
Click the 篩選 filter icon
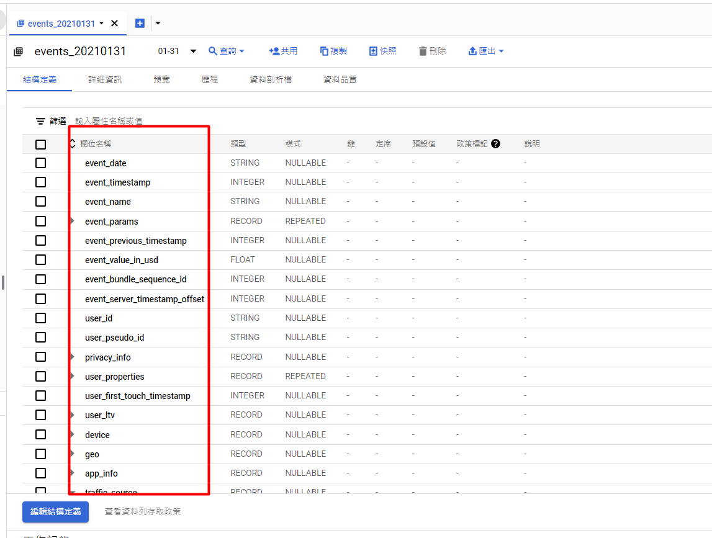tap(40, 121)
